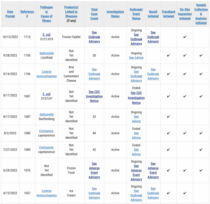This screenshot has width=210, height=204.
Task: Open Cyclospora link in row 1080
Action: (x=47, y=131)
